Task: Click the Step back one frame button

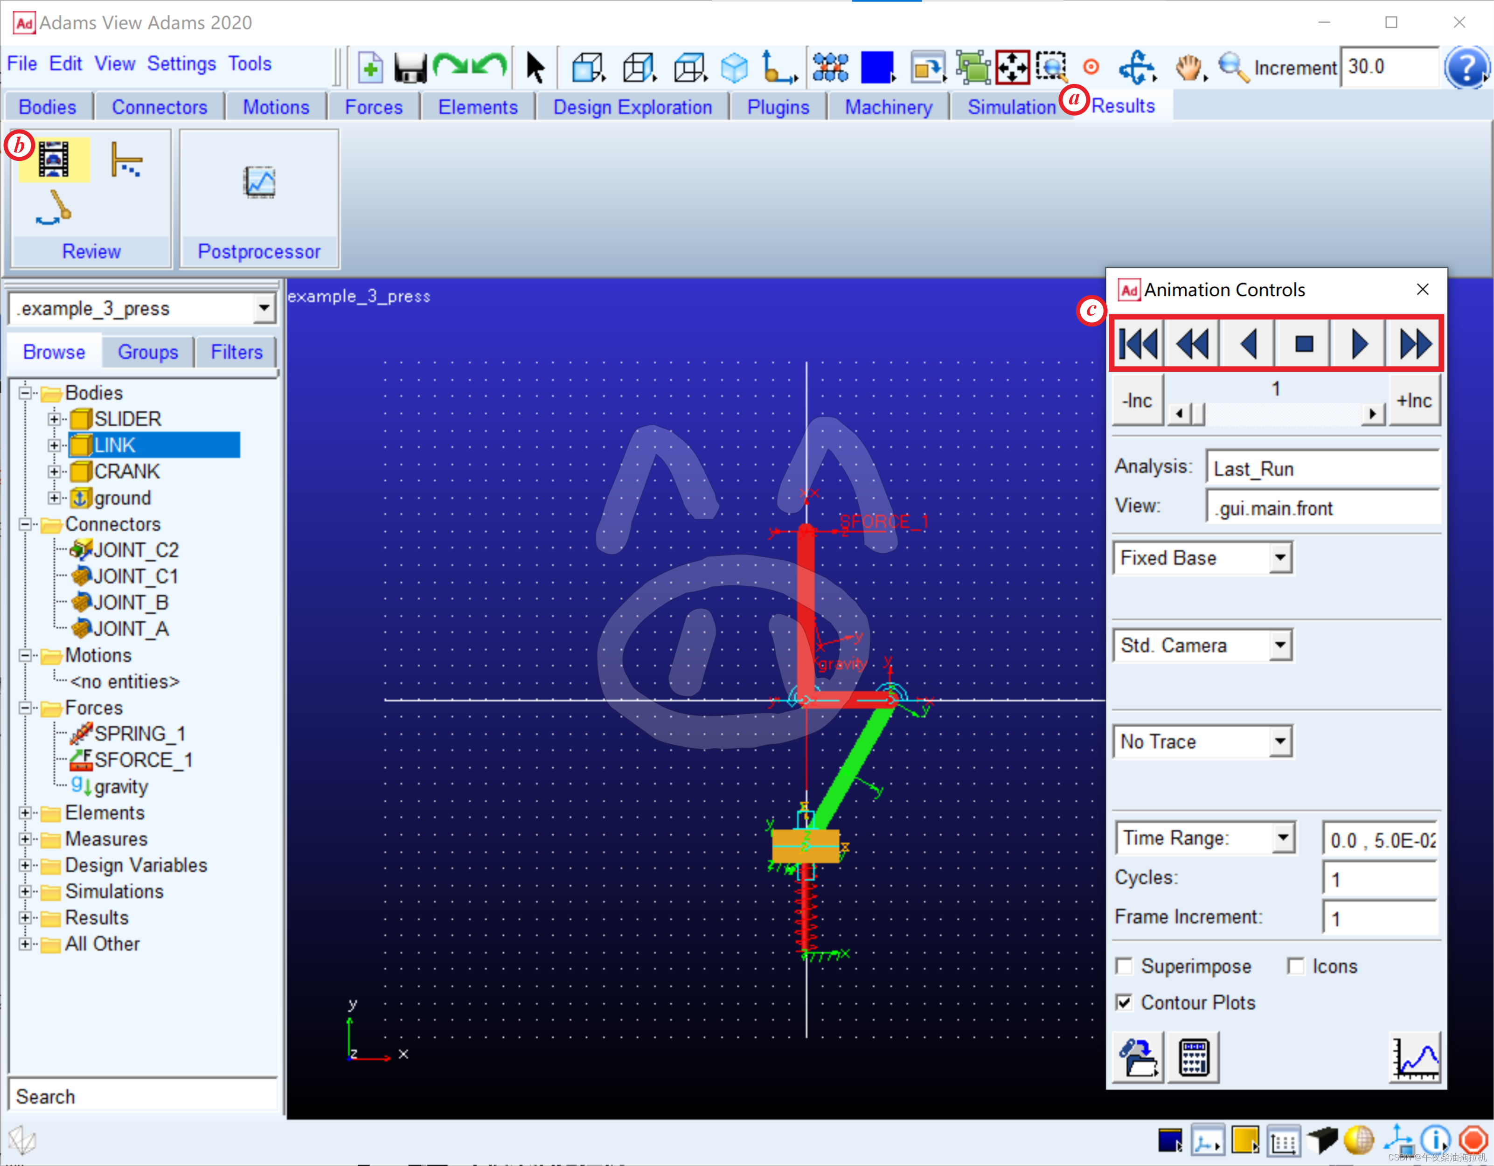Action: click(x=1247, y=343)
